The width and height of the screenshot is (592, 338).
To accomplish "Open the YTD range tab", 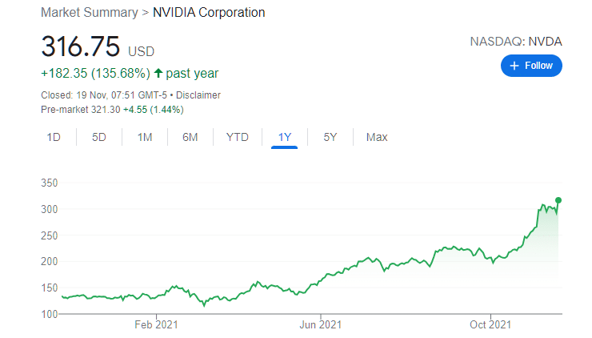I will pos(237,137).
